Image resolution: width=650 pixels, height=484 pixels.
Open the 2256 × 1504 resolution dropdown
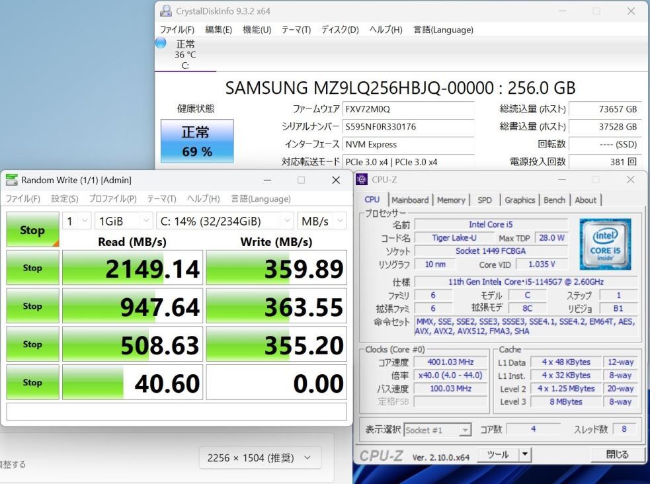click(260, 458)
